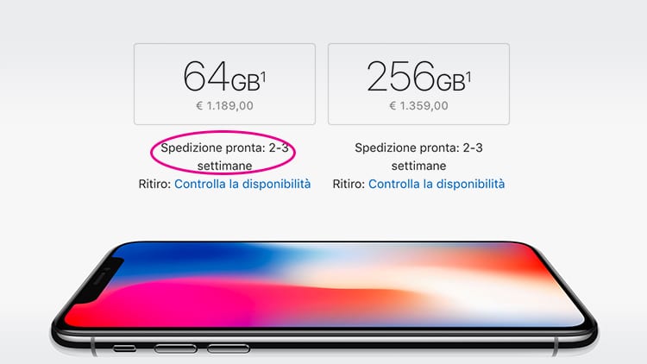
Task: Open Controlla la disponibilità link under 256GB
Action: click(x=437, y=184)
